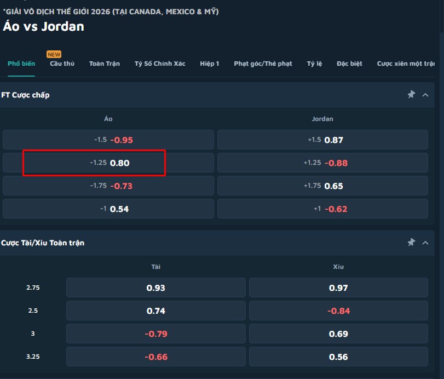Open the Đặc biệt tab
Viewport: 444px width, 379px height.
[x=349, y=64]
